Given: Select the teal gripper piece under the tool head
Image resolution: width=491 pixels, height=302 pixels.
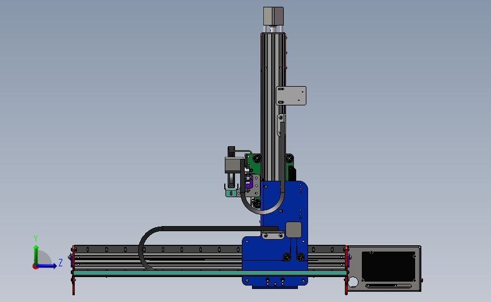Looking at the screenshot, I should (231, 193).
